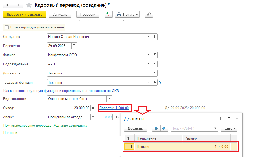Click Добавить in the Доплаты window
The width and height of the screenshot is (254, 157).
coord(135,128)
